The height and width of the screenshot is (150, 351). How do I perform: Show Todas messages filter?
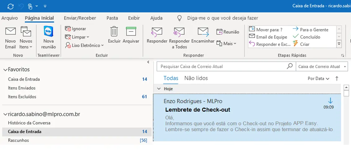171,78
